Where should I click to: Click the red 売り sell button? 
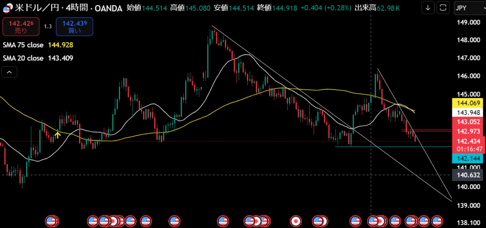point(21,26)
